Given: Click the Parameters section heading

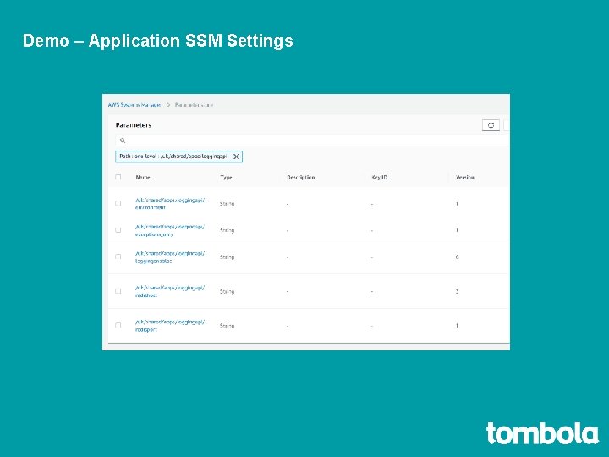Looking at the screenshot, I should coord(134,125).
